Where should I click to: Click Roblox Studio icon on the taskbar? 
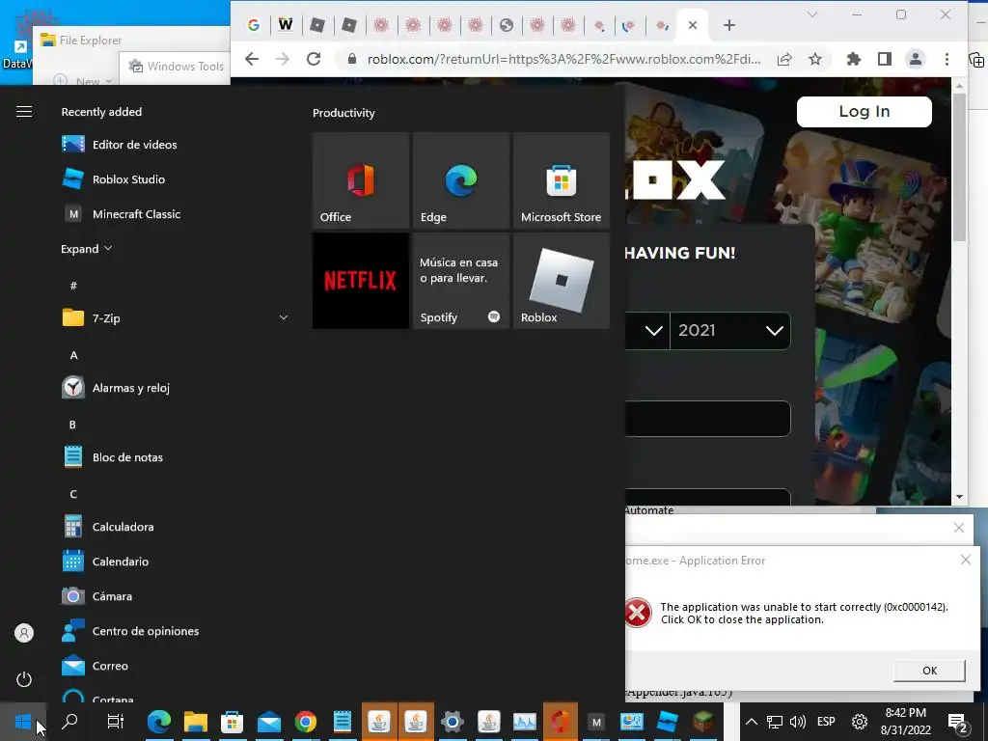click(x=668, y=722)
